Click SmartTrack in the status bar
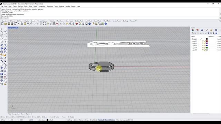Viewport: 221px width, 124px height. point(94,120)
